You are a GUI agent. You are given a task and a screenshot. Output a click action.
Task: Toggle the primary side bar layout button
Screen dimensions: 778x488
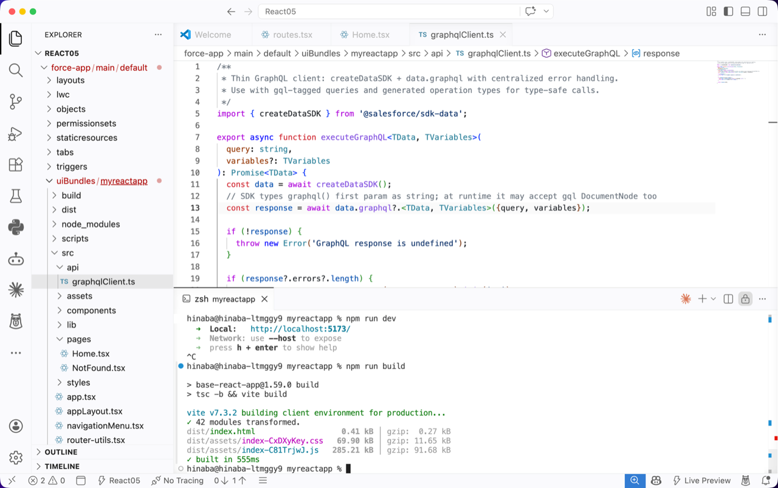point(728,12)
